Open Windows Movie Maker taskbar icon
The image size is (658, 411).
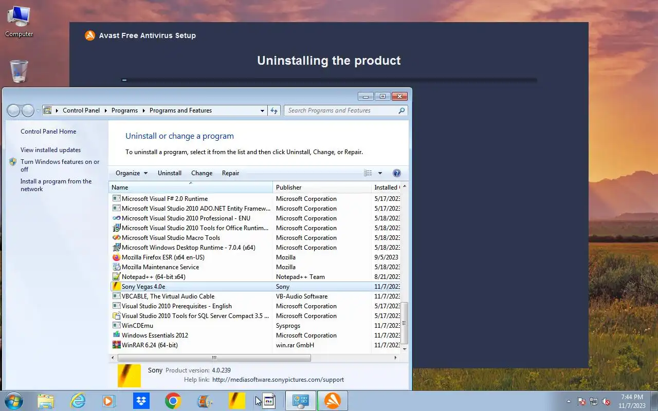click(205, 401)
